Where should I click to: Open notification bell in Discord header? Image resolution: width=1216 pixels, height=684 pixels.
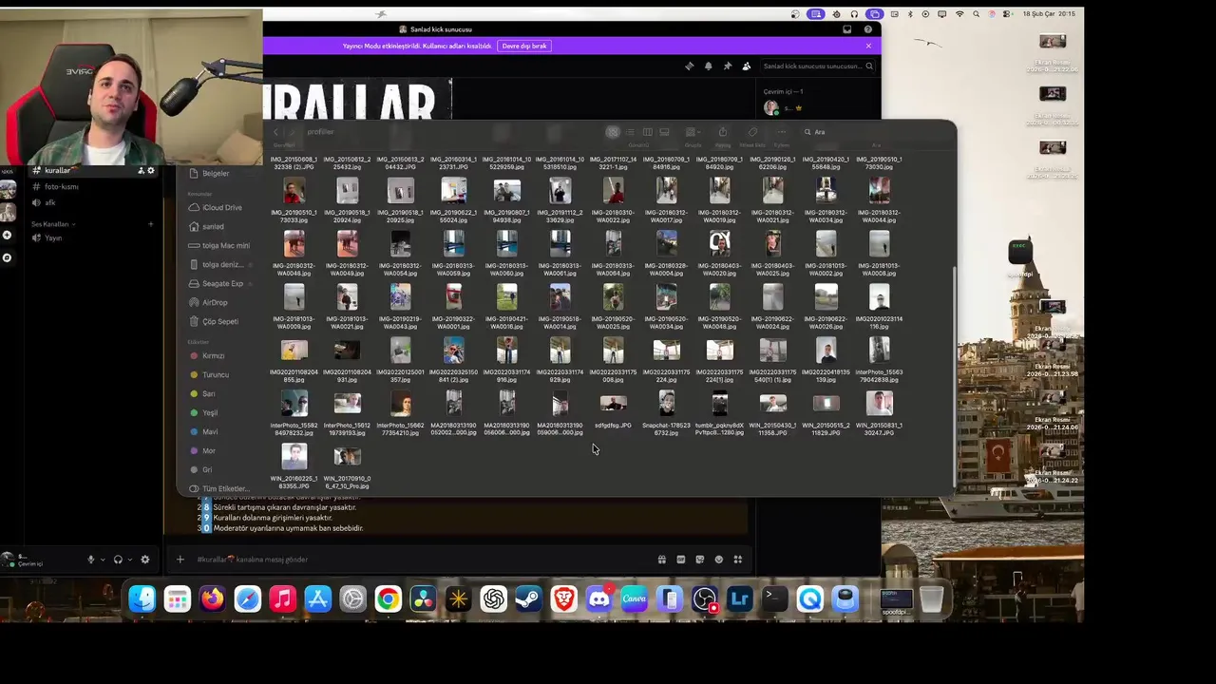[708, 66]
